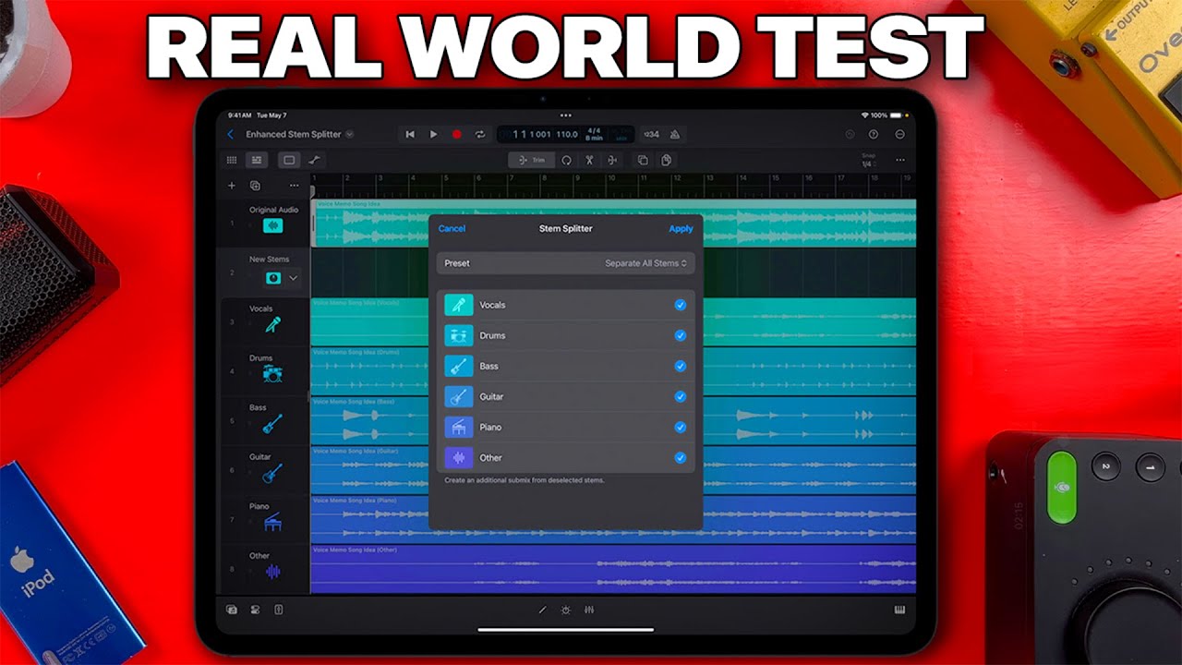Open the circled more options icon top right

900,135
